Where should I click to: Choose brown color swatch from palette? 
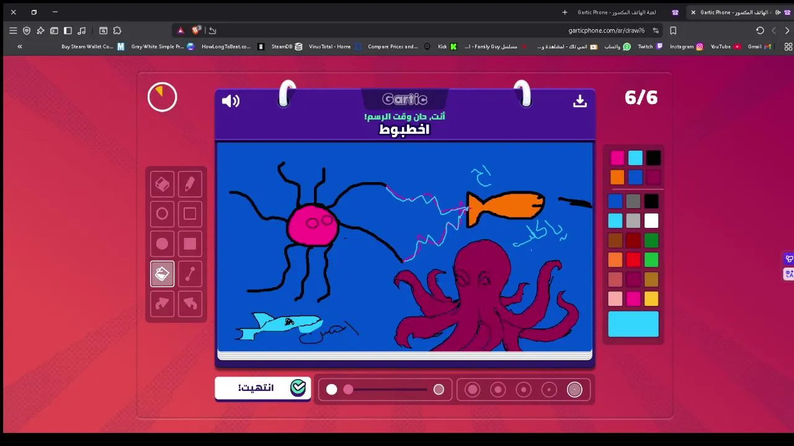coord(615,240)
